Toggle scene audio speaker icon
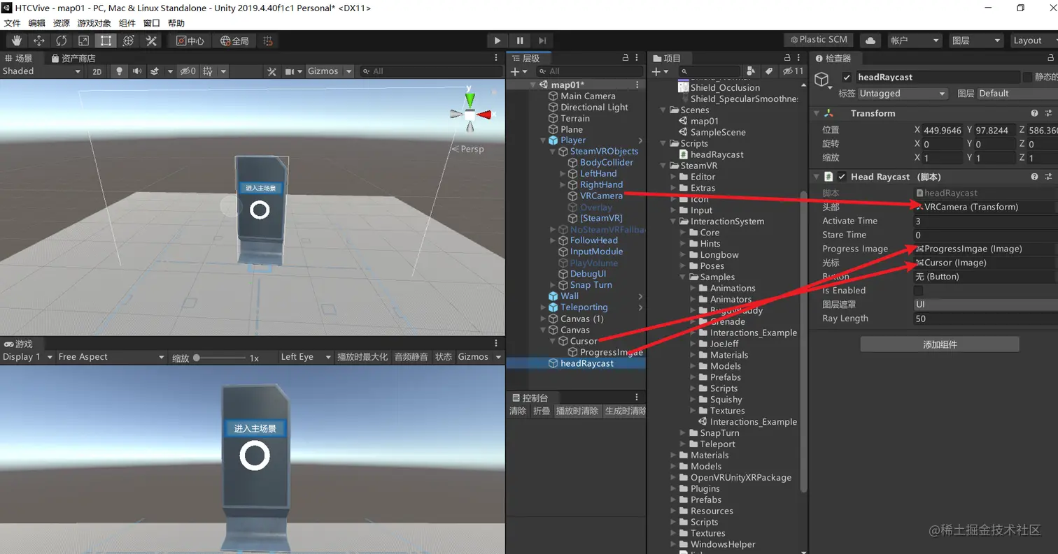 (136, 71)
